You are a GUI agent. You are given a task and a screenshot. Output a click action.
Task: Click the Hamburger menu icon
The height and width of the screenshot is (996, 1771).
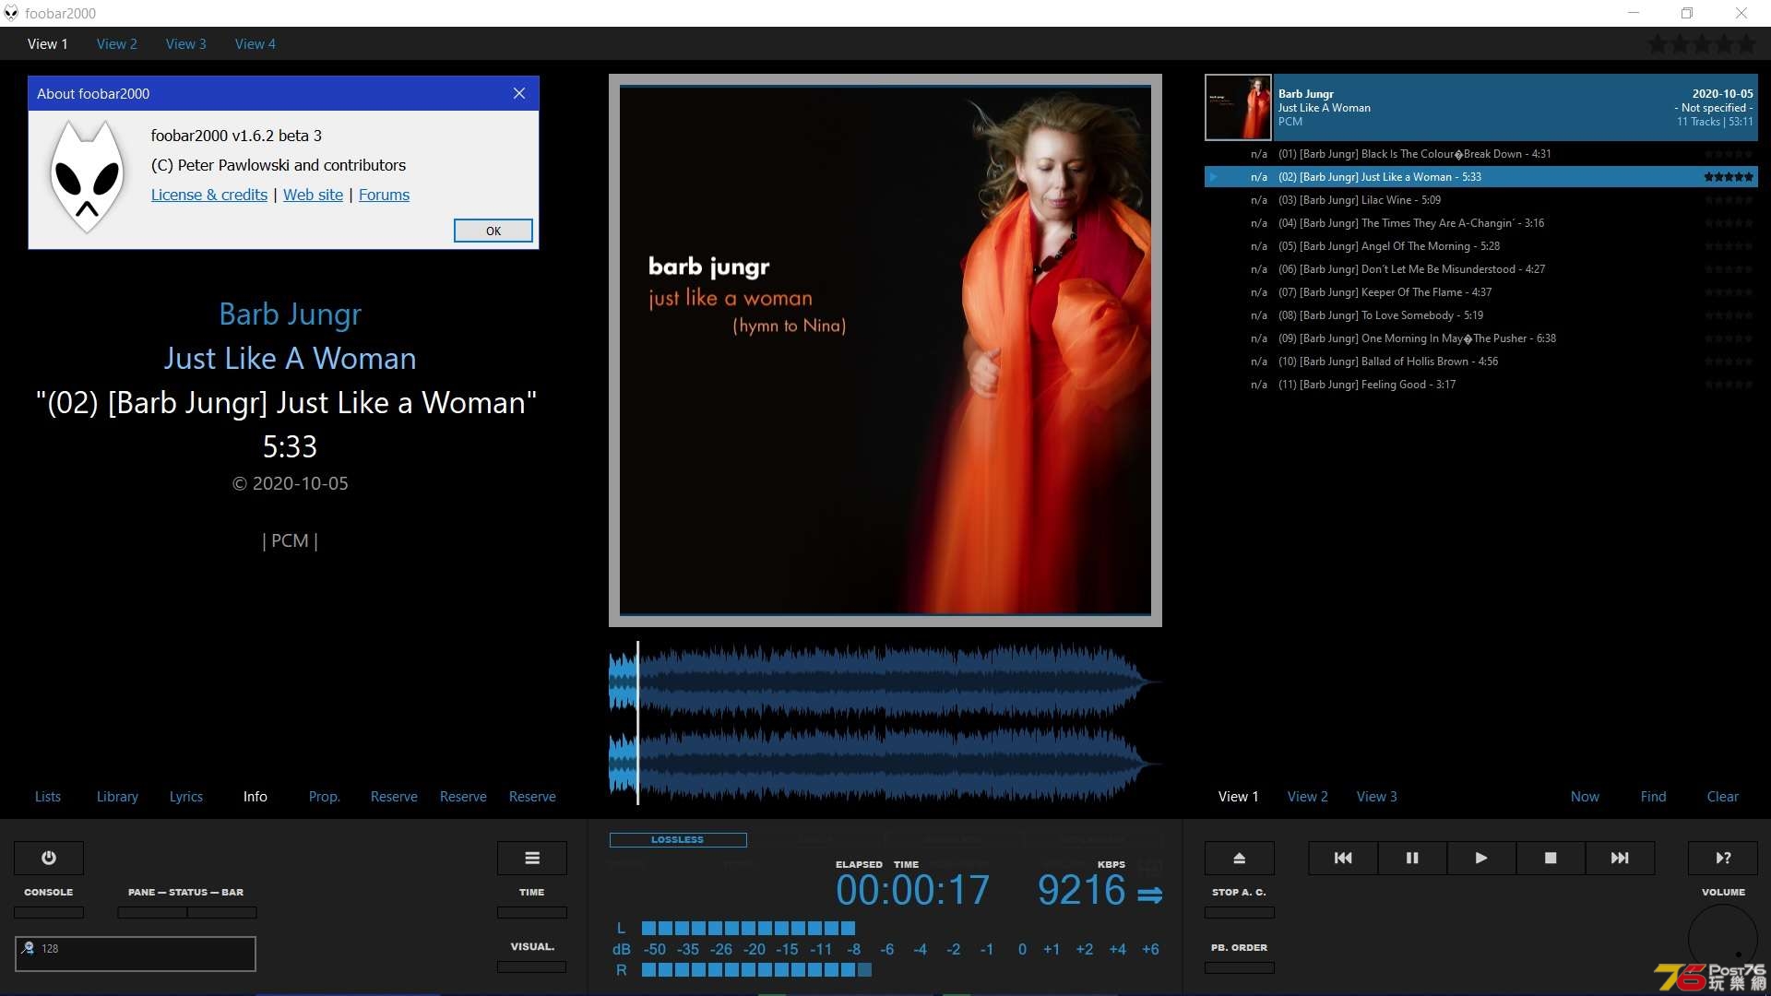click(x=531, y=858)
